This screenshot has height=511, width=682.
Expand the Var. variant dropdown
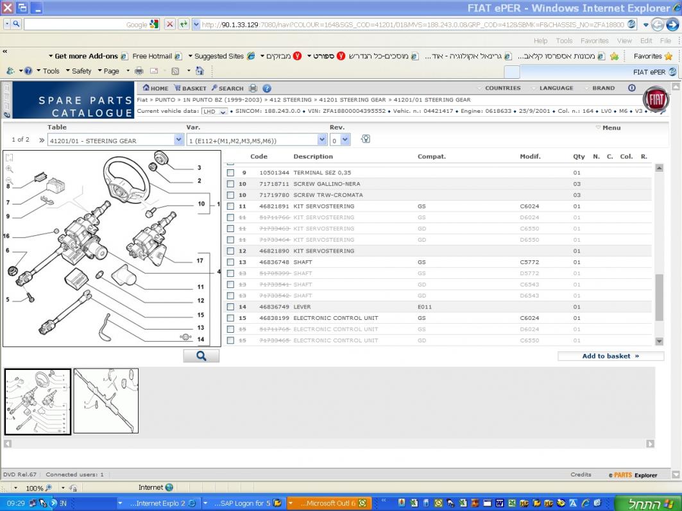[x=322, y=140]
